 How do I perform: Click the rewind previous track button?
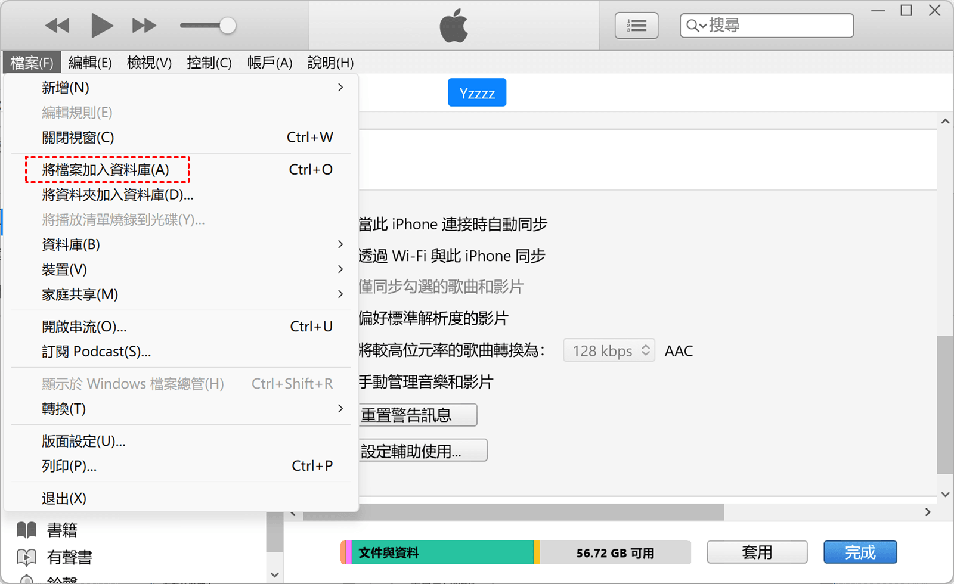57,26
